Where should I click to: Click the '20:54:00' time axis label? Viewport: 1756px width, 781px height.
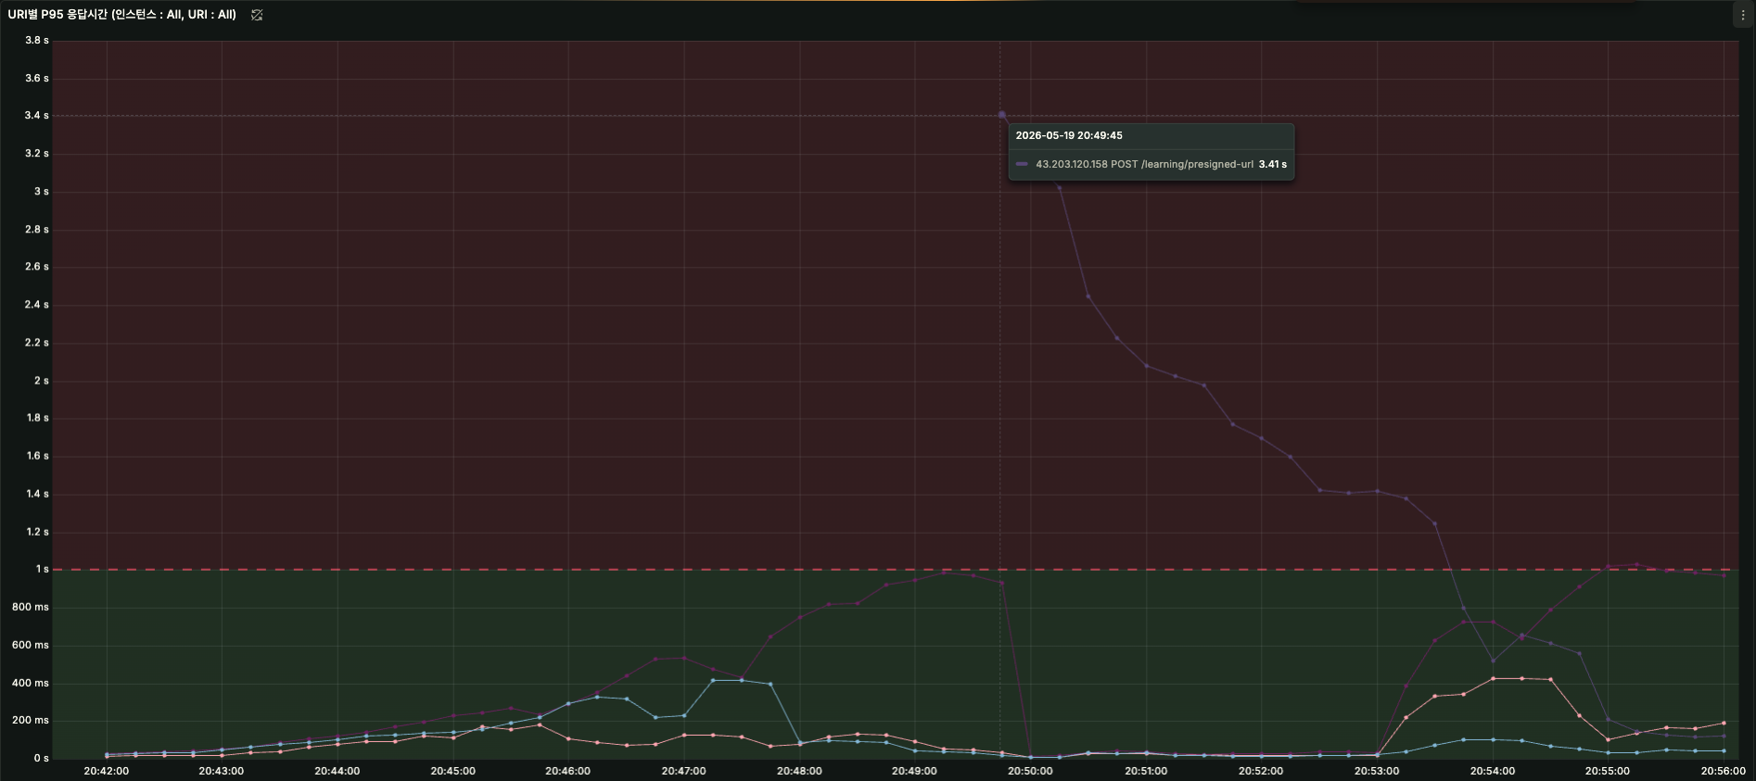1493,771
